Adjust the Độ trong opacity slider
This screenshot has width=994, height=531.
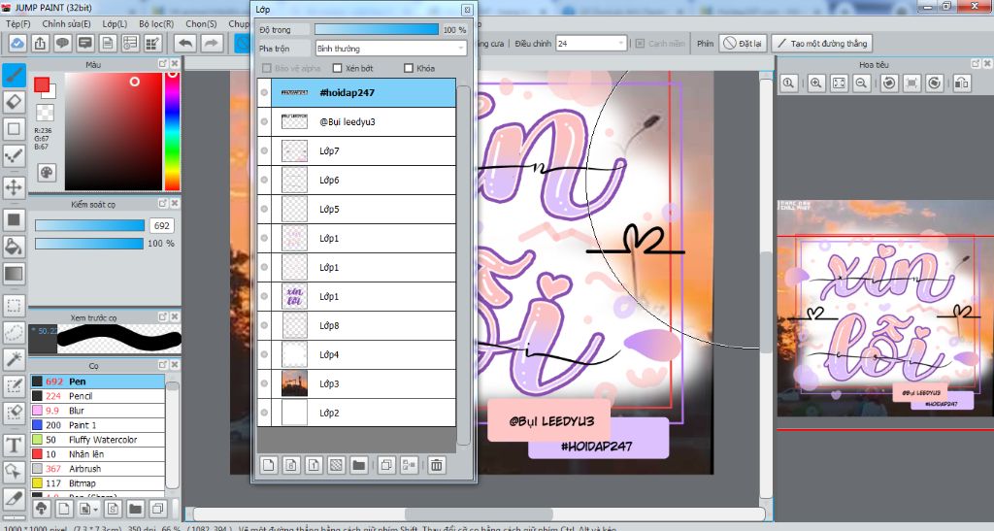[377, 29]
